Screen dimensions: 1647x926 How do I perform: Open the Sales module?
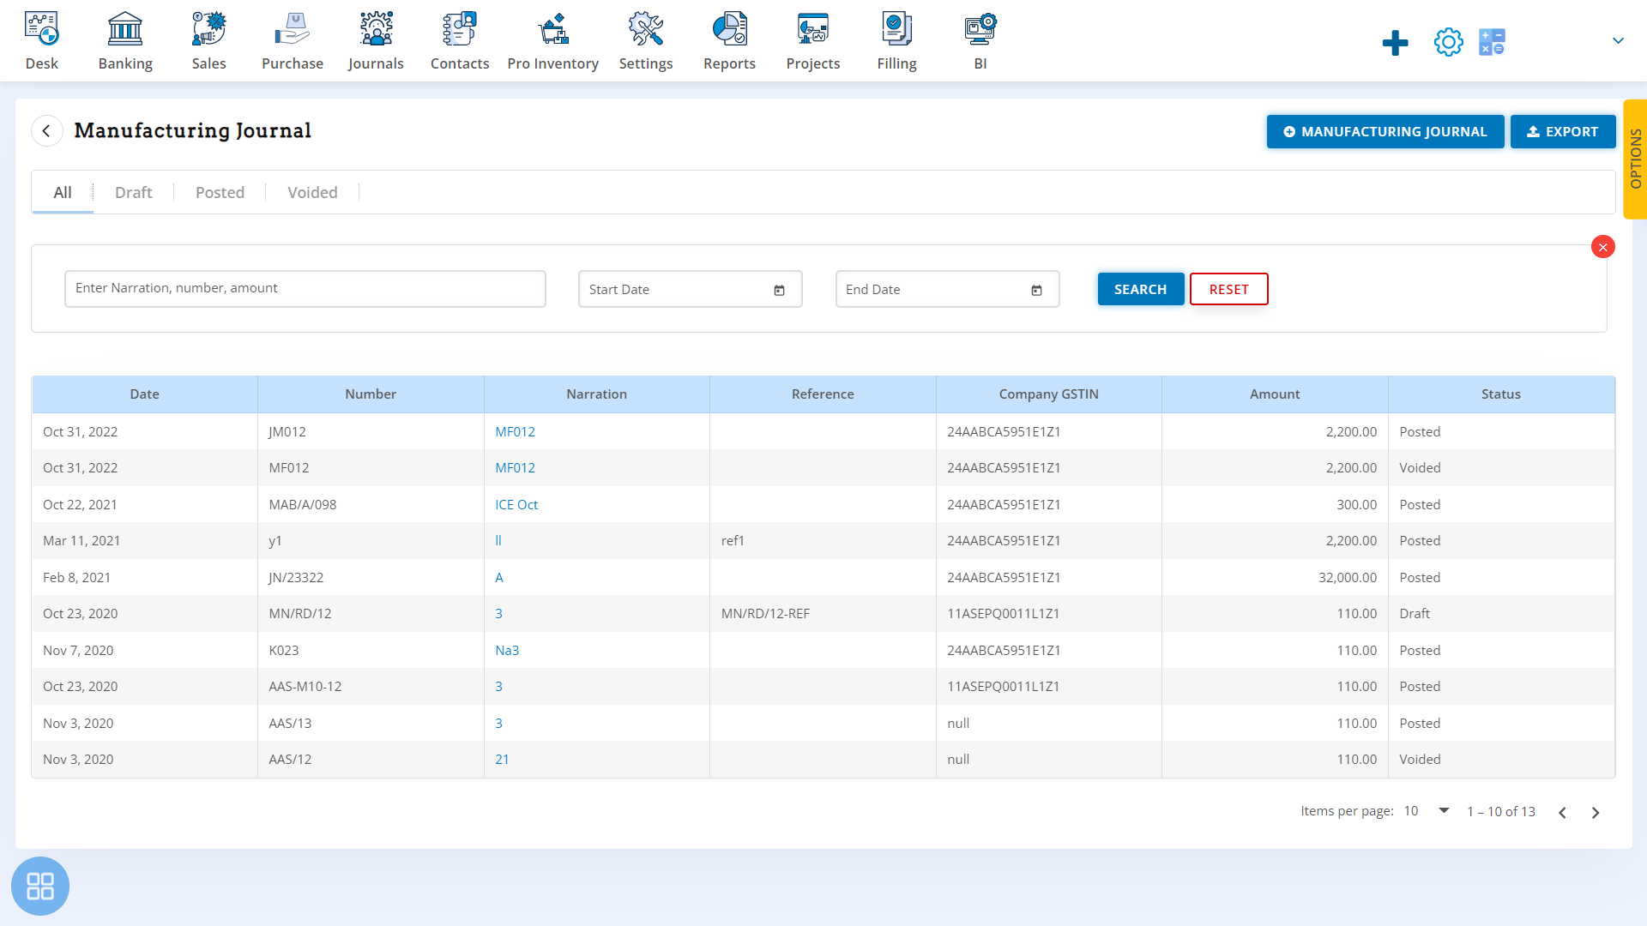[x=208, y=40]
